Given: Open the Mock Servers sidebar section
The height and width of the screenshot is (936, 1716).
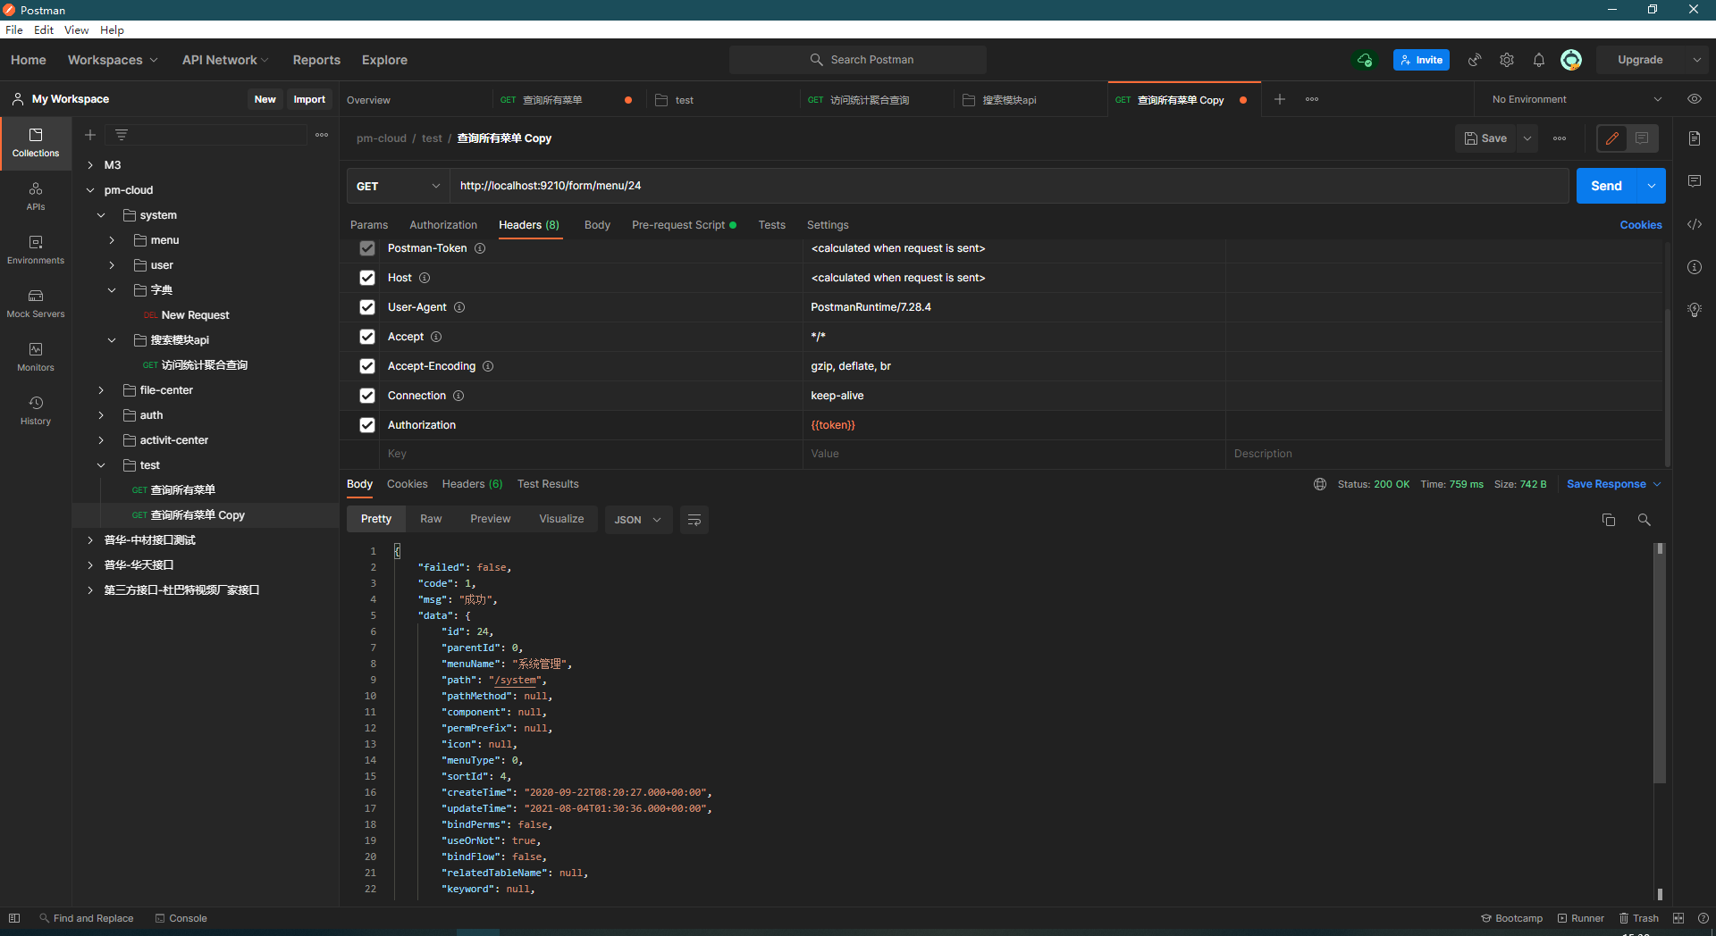Looking at the screenshot, I should click(x=36, y=304).
